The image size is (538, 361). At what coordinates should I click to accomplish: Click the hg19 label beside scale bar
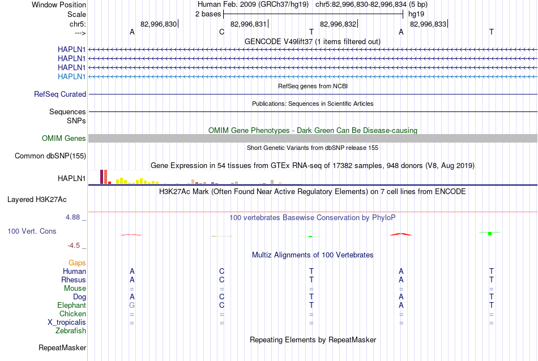pyautogui.click(x=416, y=14)
